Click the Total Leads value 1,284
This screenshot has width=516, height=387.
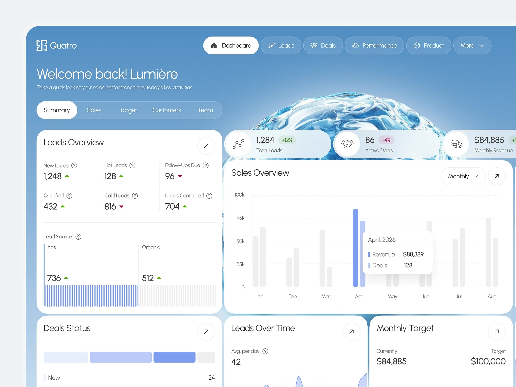[265, 140]
